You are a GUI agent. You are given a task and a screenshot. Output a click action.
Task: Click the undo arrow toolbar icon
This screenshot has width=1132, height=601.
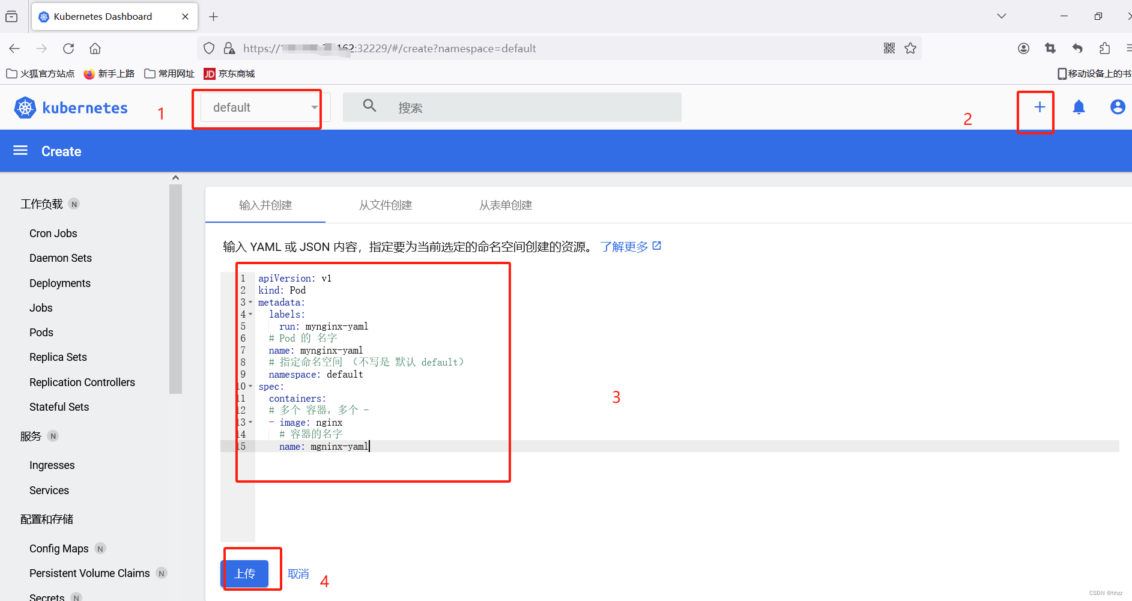(1077, 48)
